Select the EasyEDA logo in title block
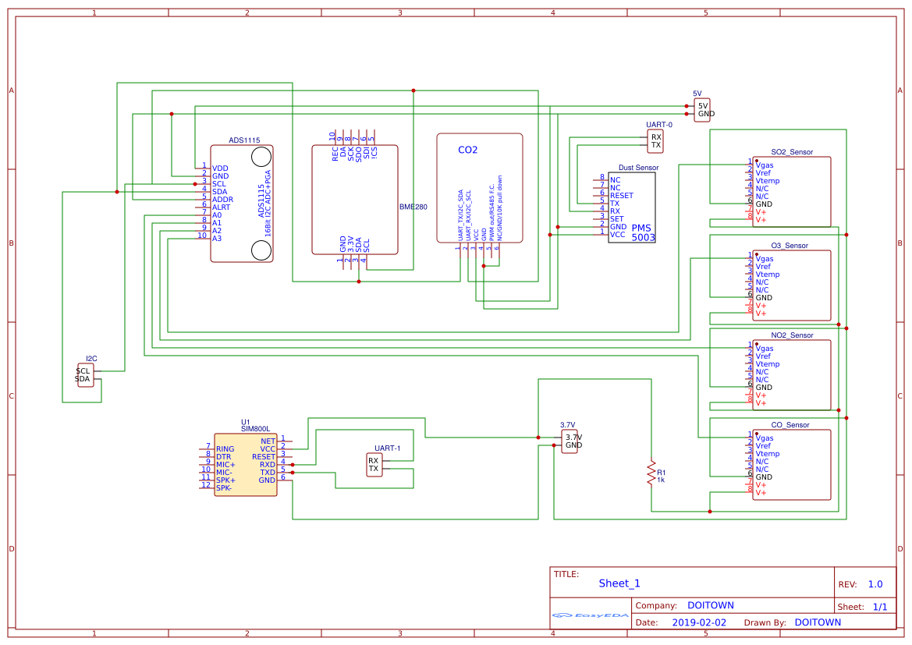Viewport: 912px width, 645px height. tap(589, 615)
